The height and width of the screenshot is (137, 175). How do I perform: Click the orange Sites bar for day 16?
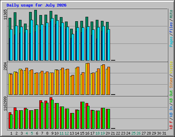tap(88, 79)
